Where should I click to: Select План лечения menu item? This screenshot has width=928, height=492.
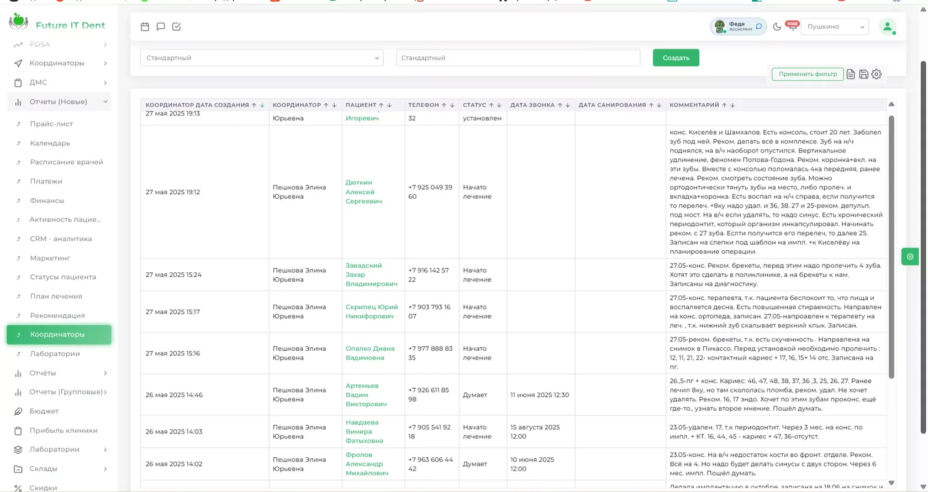pos(56,296)
